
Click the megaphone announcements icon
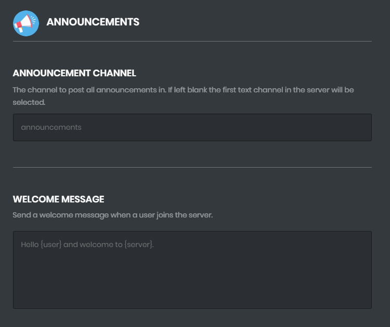(26, 23)
